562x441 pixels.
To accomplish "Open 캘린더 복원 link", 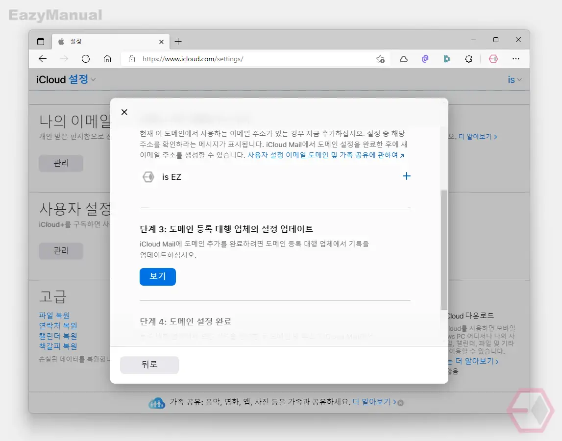I will click(58, 336).
